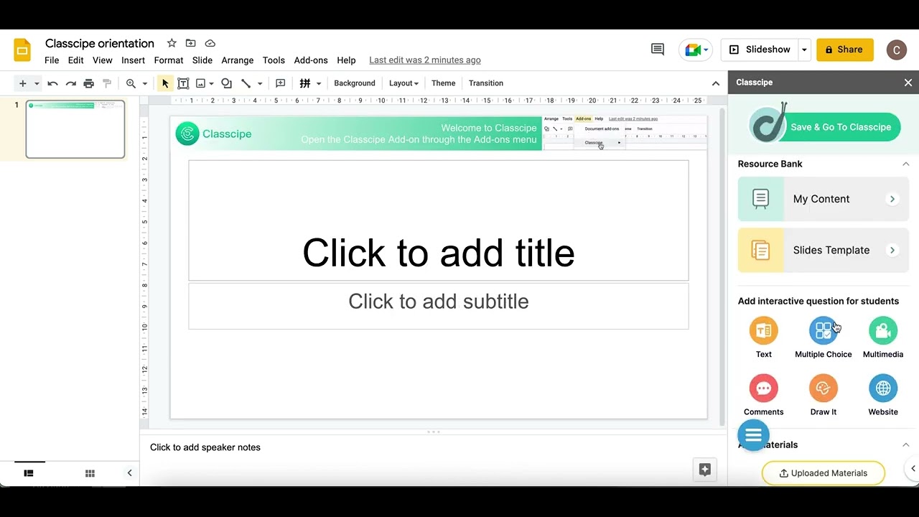Open the new slide layout dropdown
This screenshot has height=517, width=919.
tap(37, 83)
